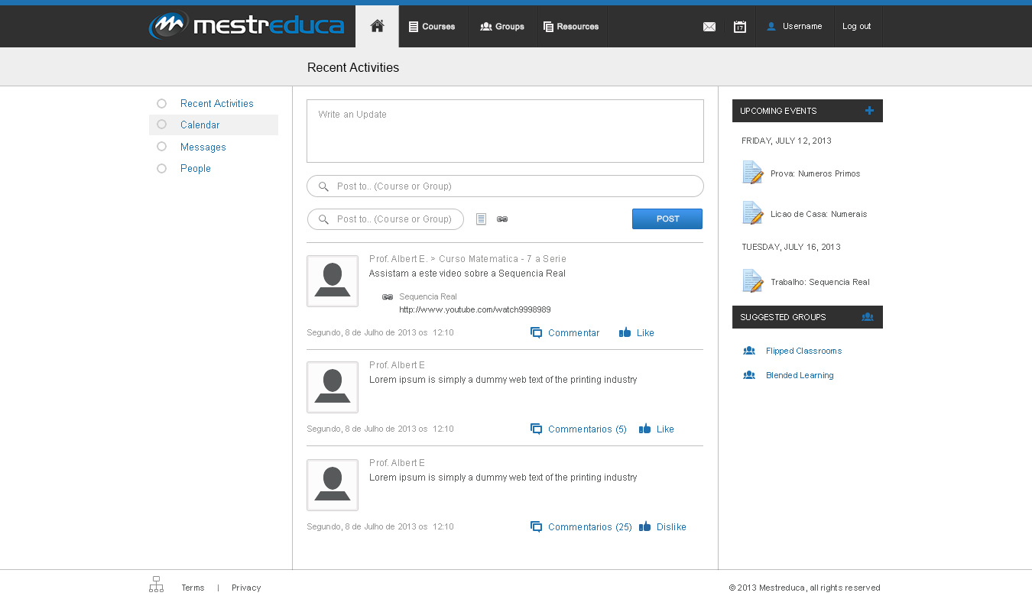Open the Groups menu
The height and width of the screenshot is (612, 1032).
click(502, 27)
